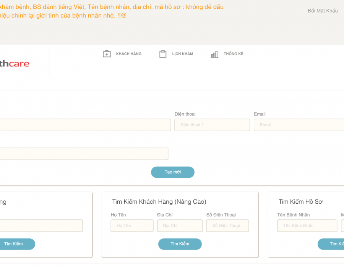Click the wide input field left of Điện thoại

pyautogui.click(x=85, y=125)
